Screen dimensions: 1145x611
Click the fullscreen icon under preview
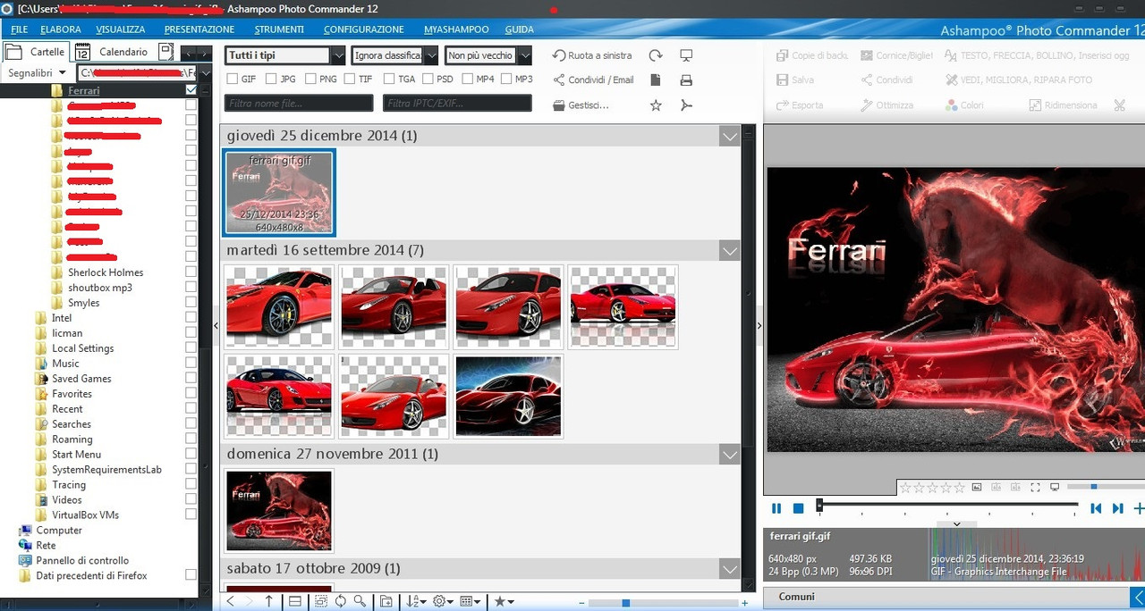(x=1035, y=487)
